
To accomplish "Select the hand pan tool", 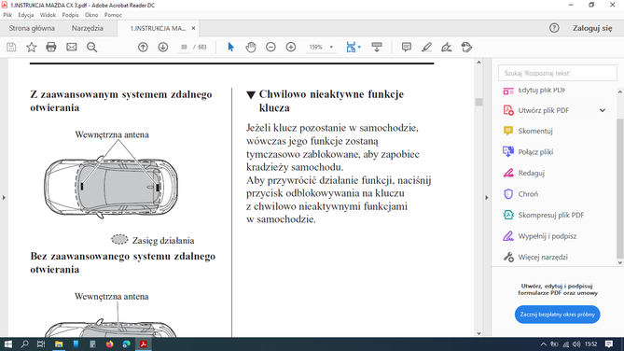I will click(x=251, y=47).
